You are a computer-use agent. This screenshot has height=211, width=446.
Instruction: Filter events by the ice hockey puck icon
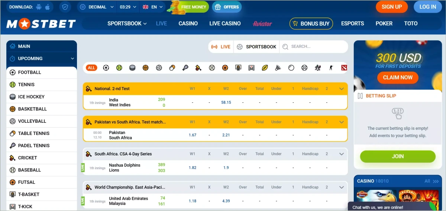(x=132, y=68)
